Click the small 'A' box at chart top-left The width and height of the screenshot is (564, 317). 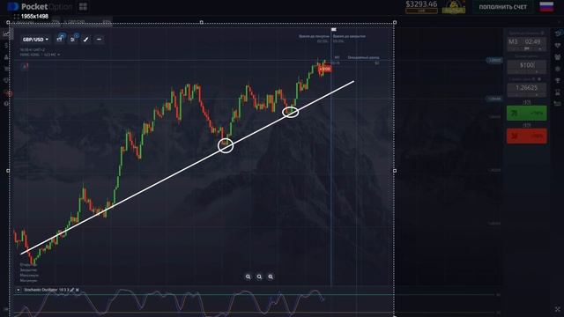tap(25, 67)
